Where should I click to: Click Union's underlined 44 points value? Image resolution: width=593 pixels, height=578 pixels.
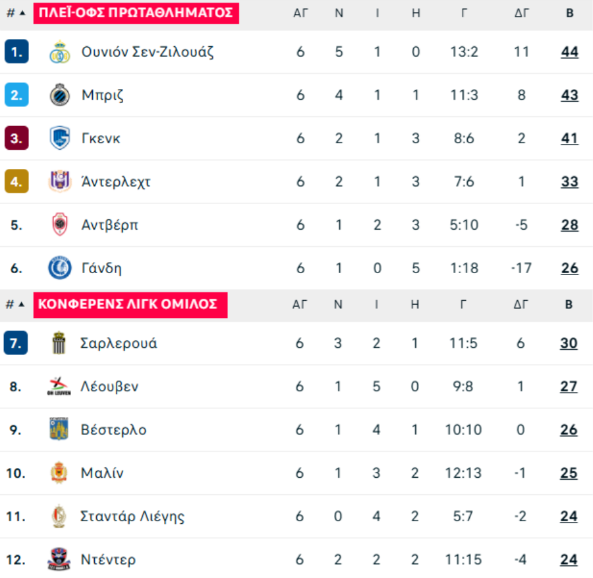(569, 52)
